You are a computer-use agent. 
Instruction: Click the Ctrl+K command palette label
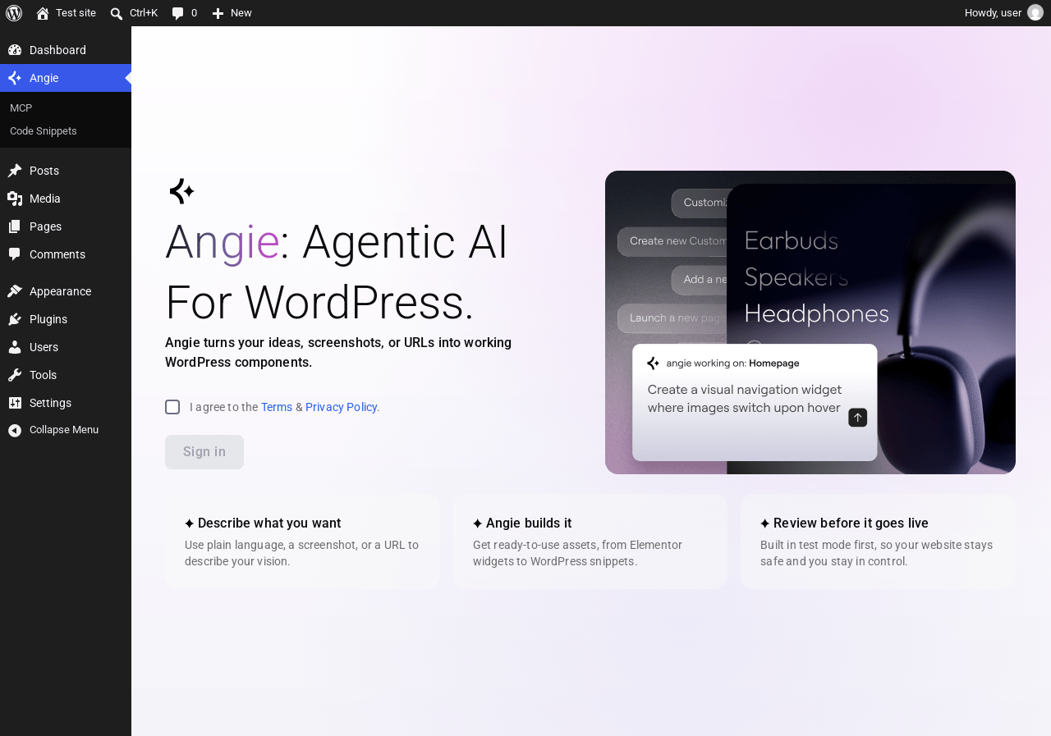point(144,13)
